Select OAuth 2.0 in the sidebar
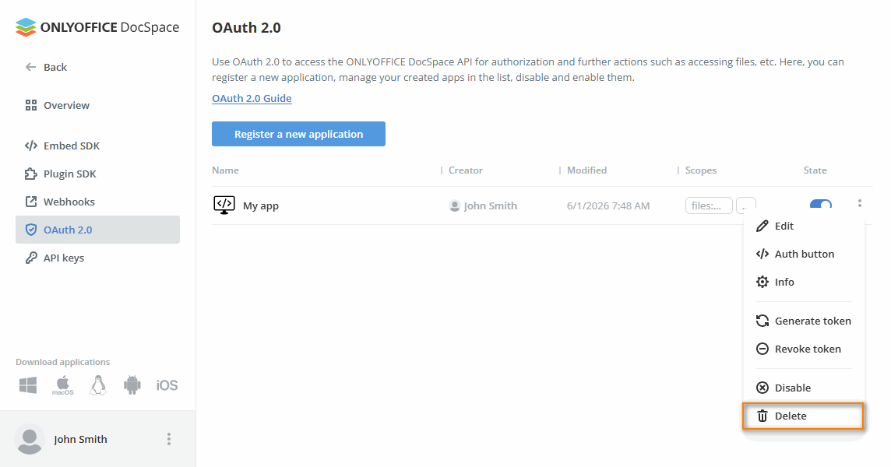Image resolution: width=891 pixels, height=467 pixels. (x=97, y=230)
